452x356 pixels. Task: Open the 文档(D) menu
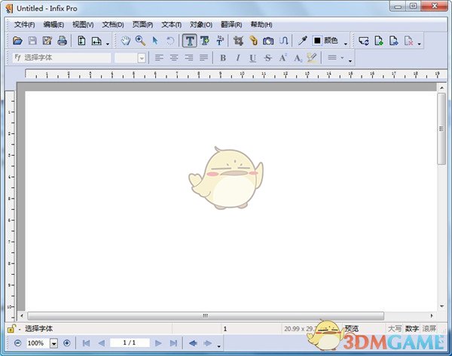click(x=113, y=25)
